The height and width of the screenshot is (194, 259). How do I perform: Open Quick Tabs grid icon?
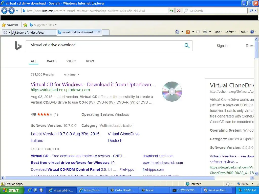(x=5, y=33)
